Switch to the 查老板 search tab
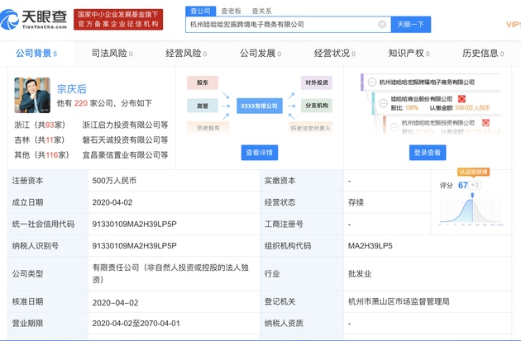The image size is (521, 341). pos(232,11)
